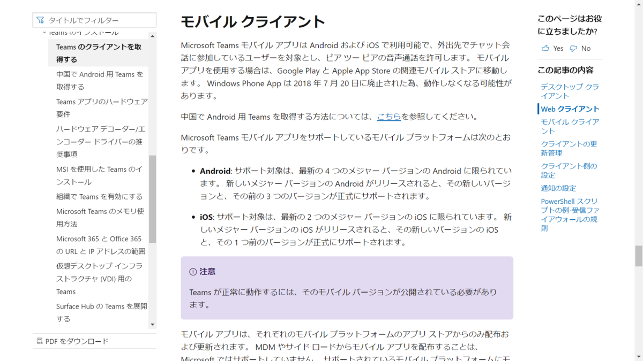Click the sidebar scrollbar thumb
This screenshot has width=643, height=361.
tap(153, 199)
